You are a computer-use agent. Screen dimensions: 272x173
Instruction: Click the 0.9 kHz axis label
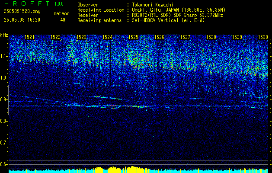4,99
